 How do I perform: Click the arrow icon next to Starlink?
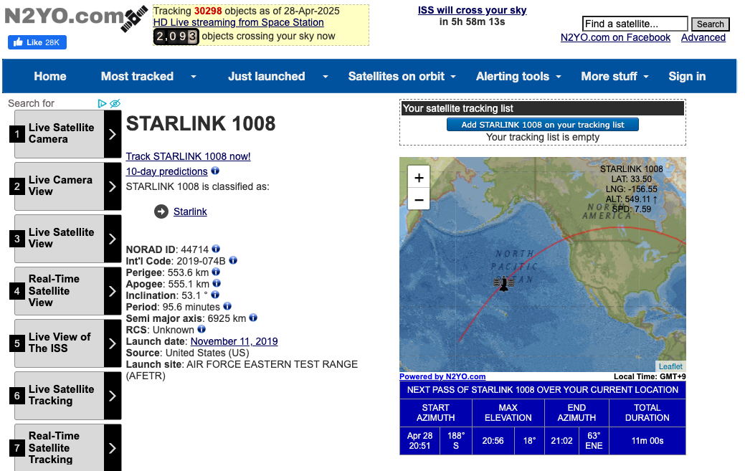161,211
